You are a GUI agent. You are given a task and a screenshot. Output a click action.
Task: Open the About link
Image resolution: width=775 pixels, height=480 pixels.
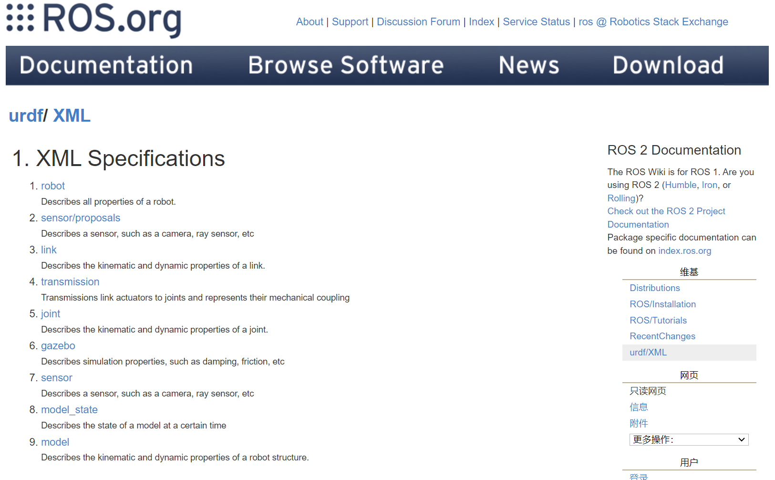point(310,22)
